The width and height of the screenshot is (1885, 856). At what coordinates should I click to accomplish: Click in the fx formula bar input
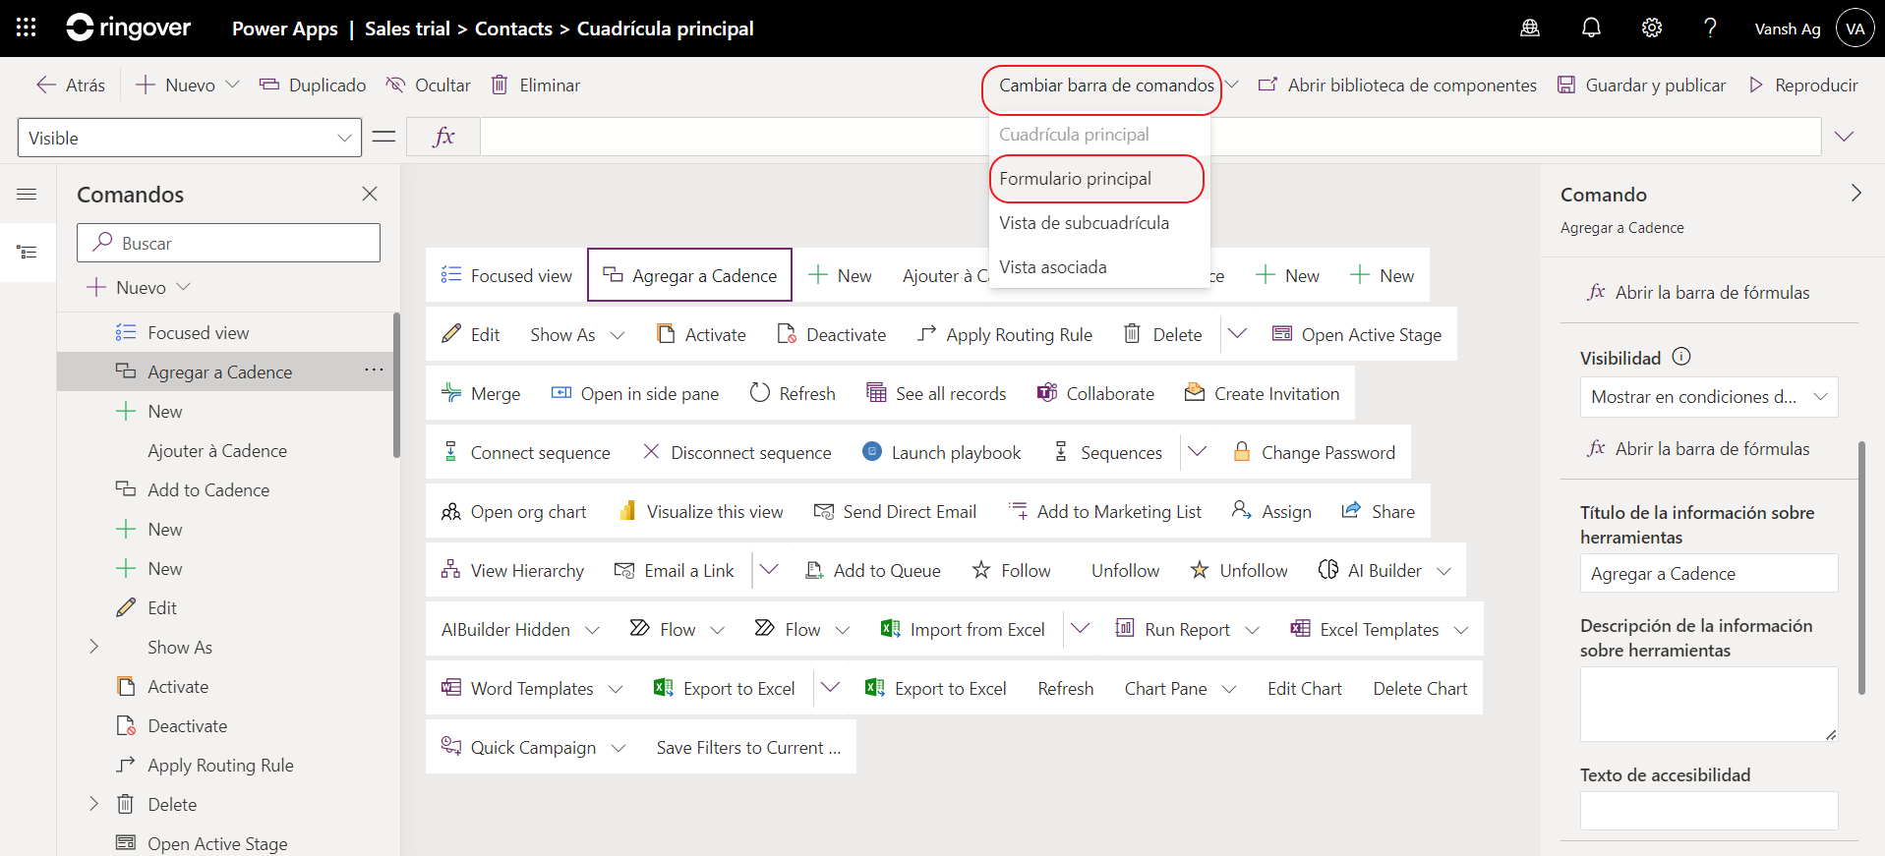click(x=1150, y=137)
